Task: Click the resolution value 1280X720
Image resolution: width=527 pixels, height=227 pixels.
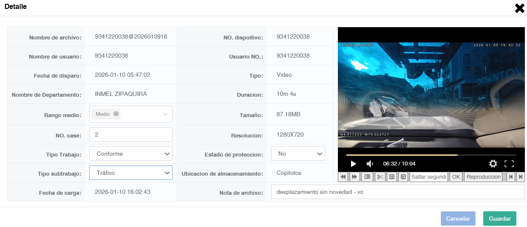Action: pos(290,135)
